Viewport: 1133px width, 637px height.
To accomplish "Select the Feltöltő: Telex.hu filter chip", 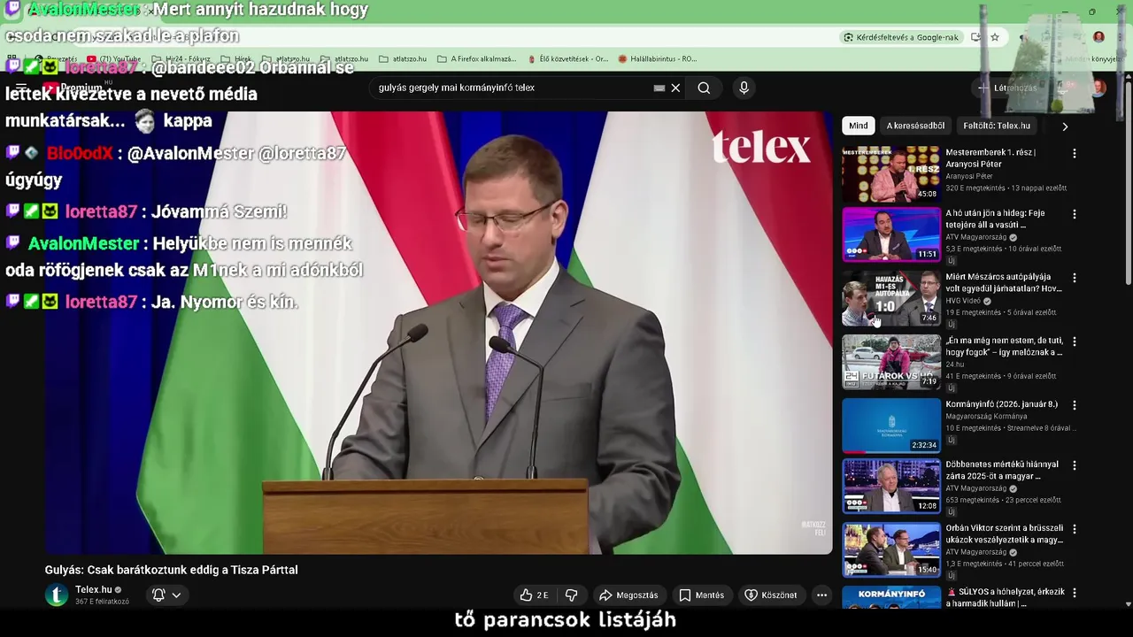I will pyautogui.click(x=997, y=126).
